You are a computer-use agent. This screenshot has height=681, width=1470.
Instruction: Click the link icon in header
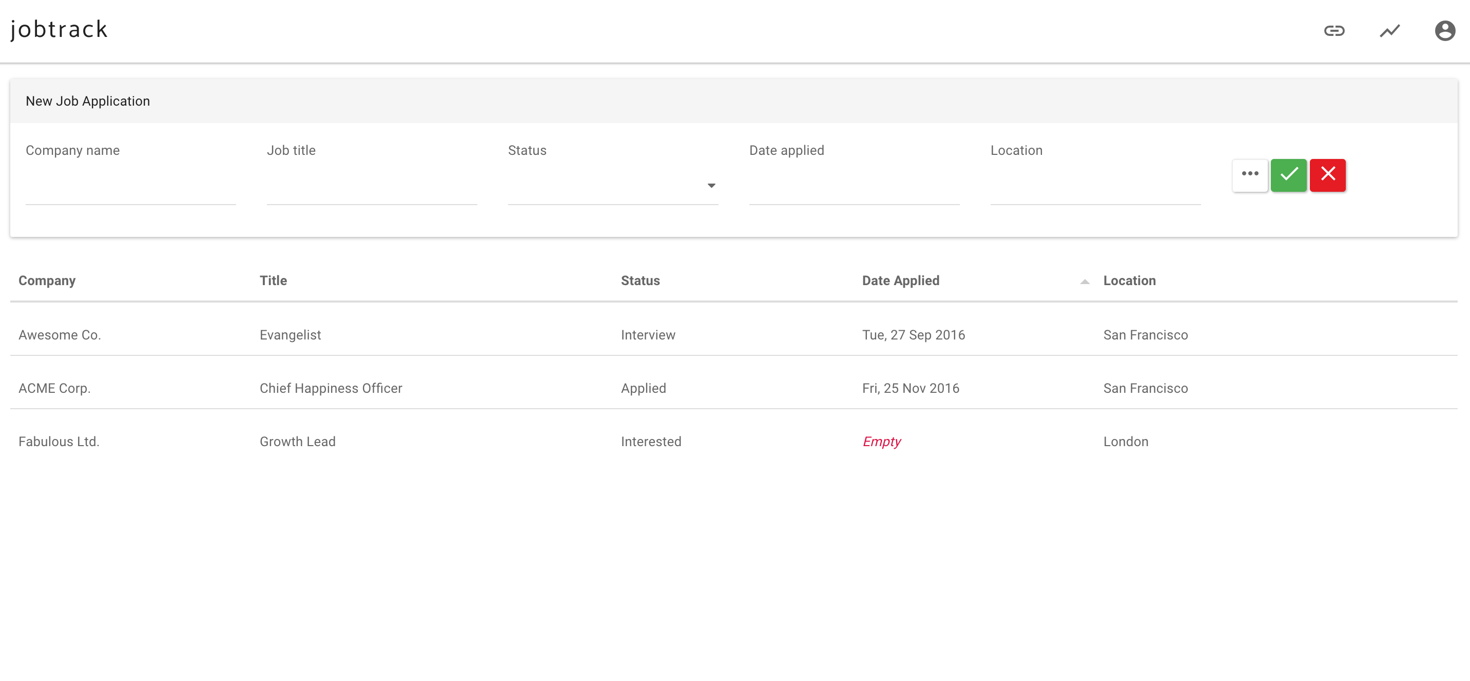coord(1334,31)
